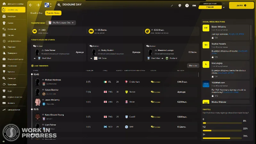Click the Portland club badge
The width and height of the screenshot is (256, 144).
coord(167,58)
